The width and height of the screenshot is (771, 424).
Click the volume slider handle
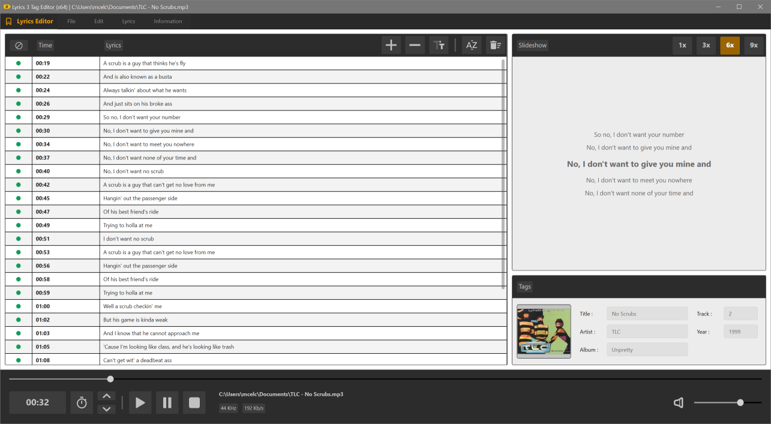(740, 402)
